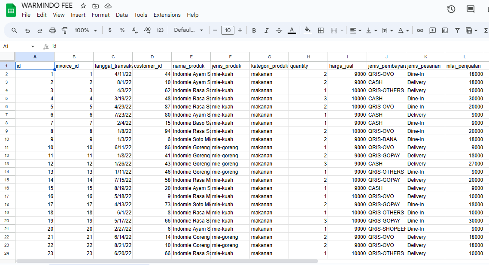Decrease decimal places
Image resolution: width=489 pixels, height=265 pixels.
[x=134, y=30]
